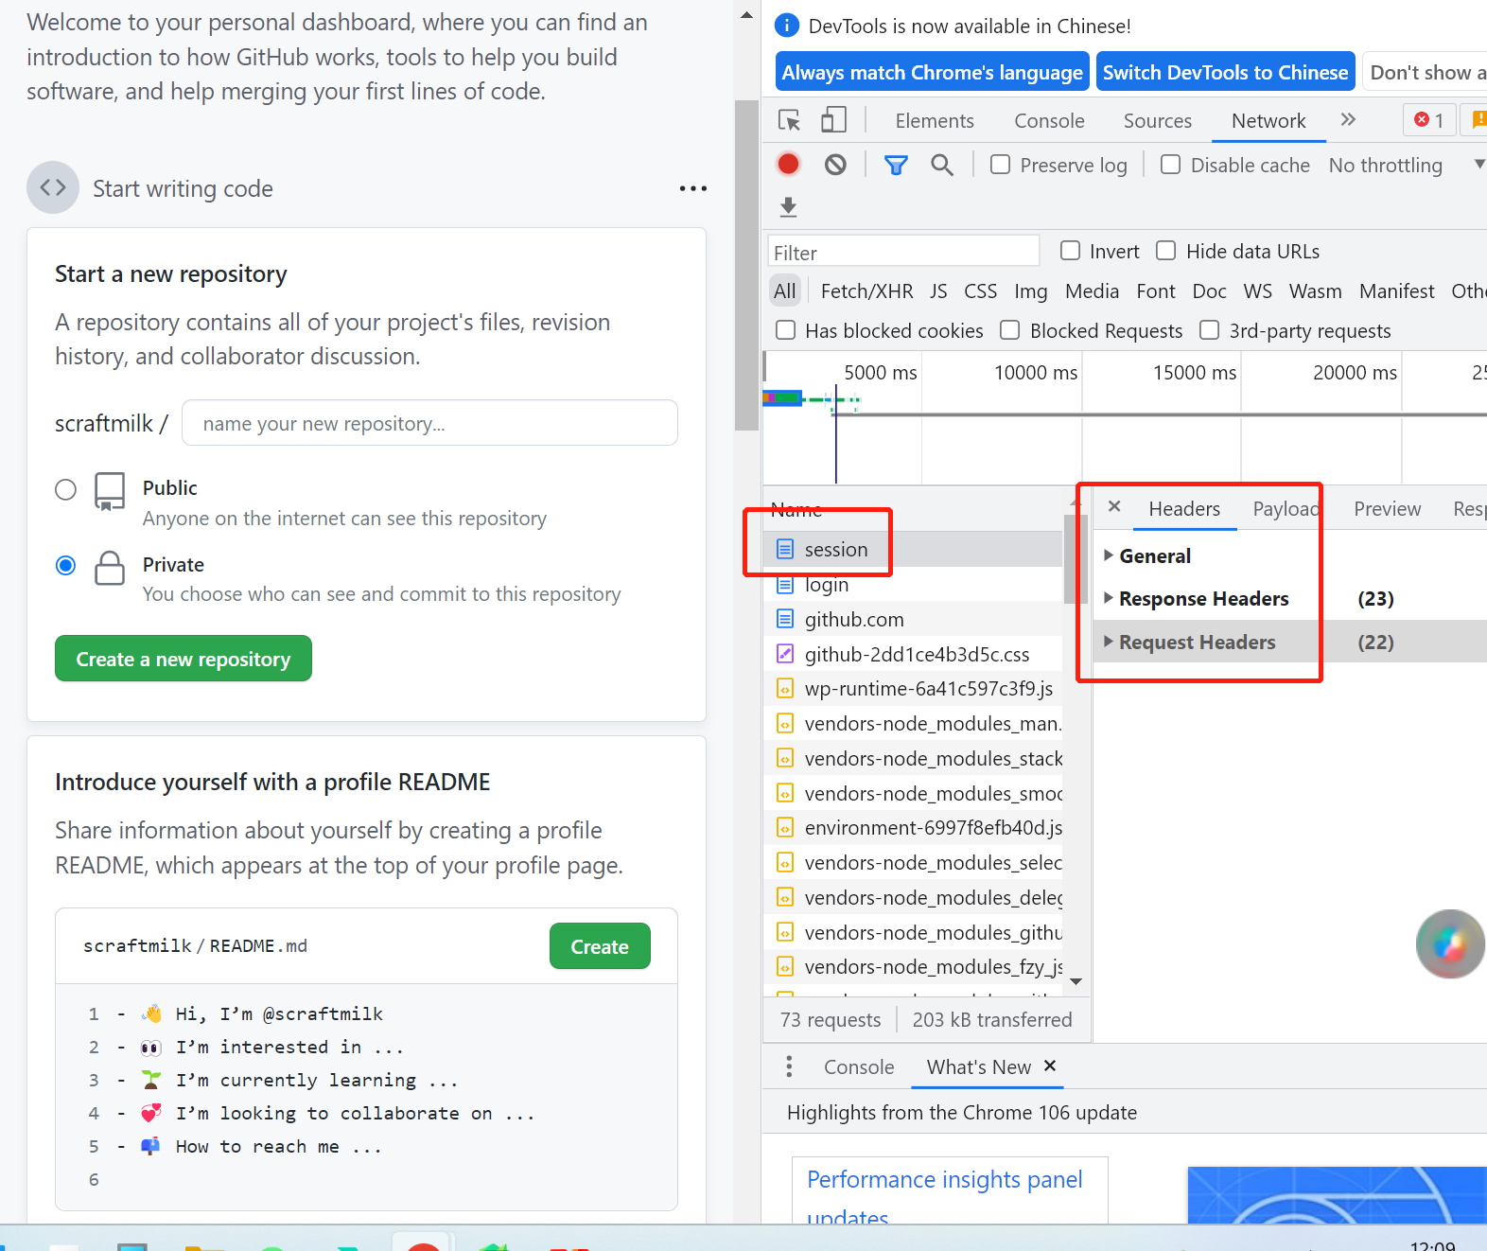Open the Console drawer tab

click(x=859, y=1067)
